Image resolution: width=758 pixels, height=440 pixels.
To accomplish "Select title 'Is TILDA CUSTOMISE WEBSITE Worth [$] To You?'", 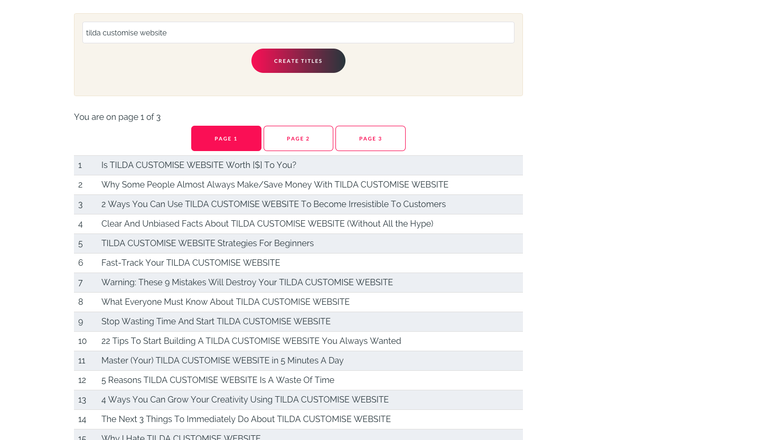I will coord(199,165).
